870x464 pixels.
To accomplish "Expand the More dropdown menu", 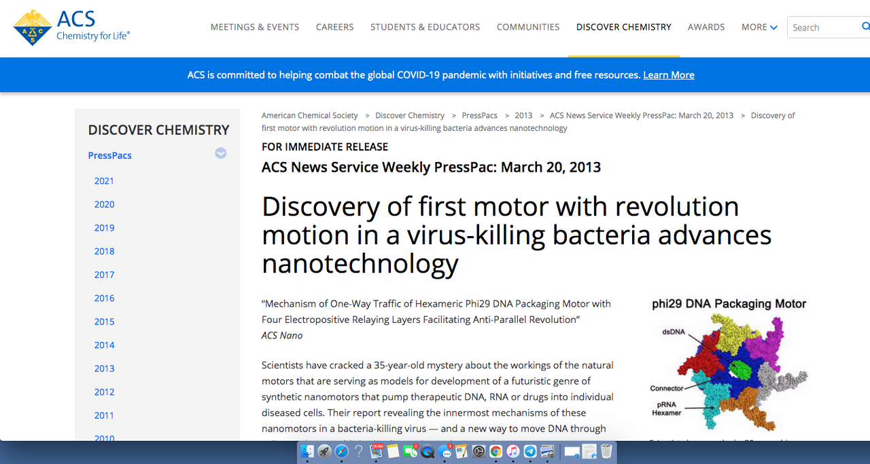I will pyautogui.click(x=759, y=27).
